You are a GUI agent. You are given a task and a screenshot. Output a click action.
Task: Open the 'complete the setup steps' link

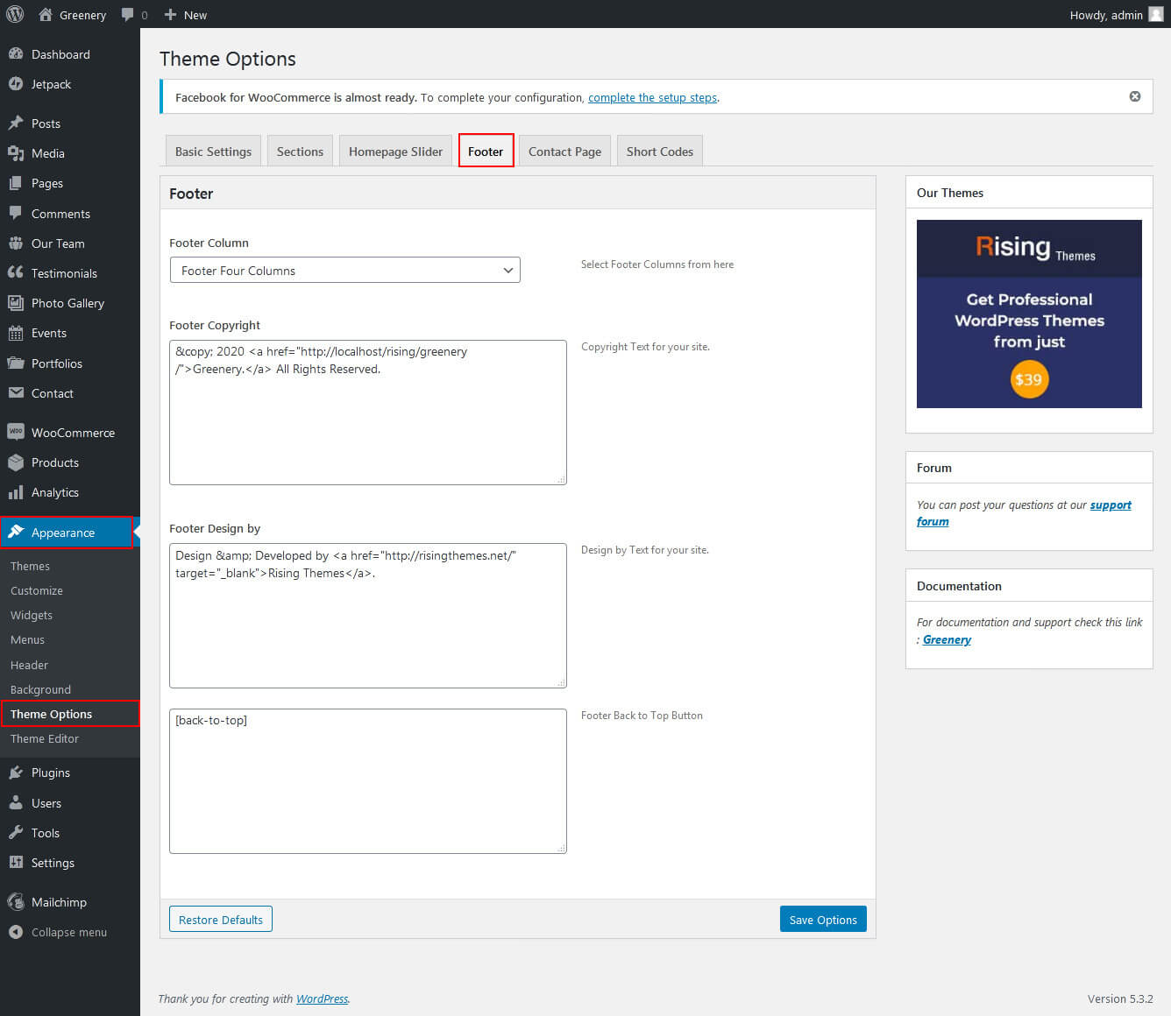(x=652, y=97)
